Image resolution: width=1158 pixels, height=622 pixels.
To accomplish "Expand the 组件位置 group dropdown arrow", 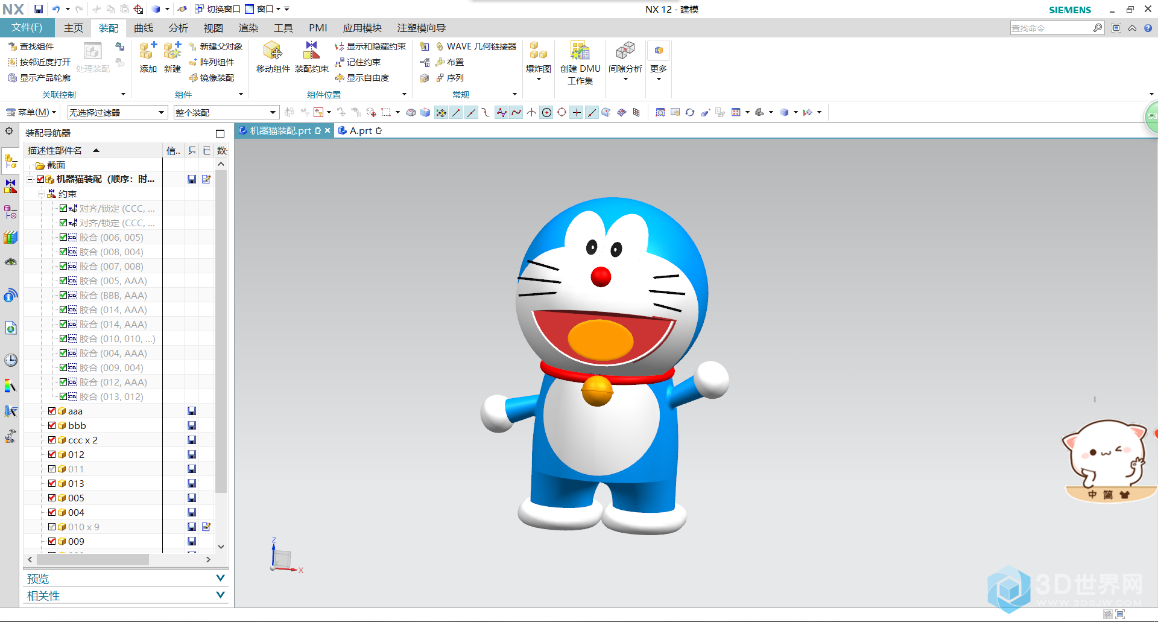I will (404, 94).
